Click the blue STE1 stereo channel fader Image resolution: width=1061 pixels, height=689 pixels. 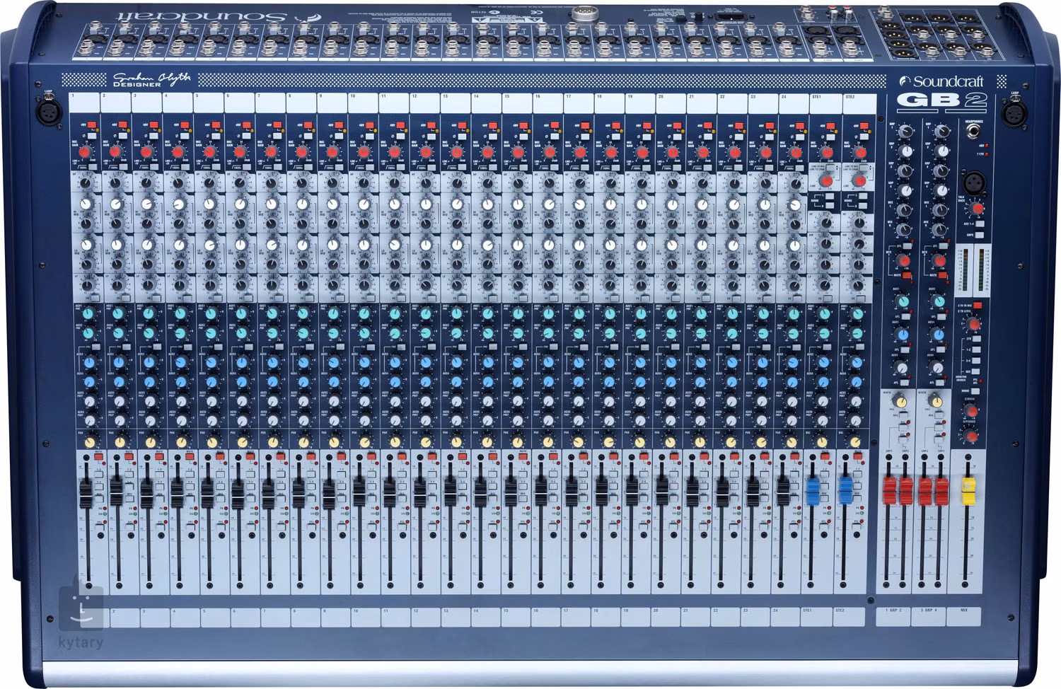coord(812,490)
